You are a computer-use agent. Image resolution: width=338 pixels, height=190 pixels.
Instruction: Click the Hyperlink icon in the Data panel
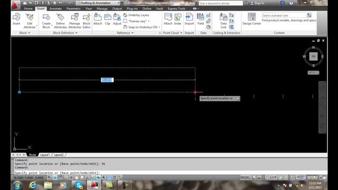click(209, 27)
